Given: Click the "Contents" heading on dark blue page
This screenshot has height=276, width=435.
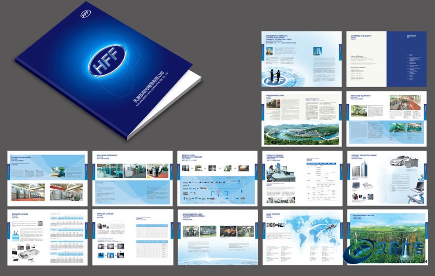Looking at the screenshot, I should point(411,36).
